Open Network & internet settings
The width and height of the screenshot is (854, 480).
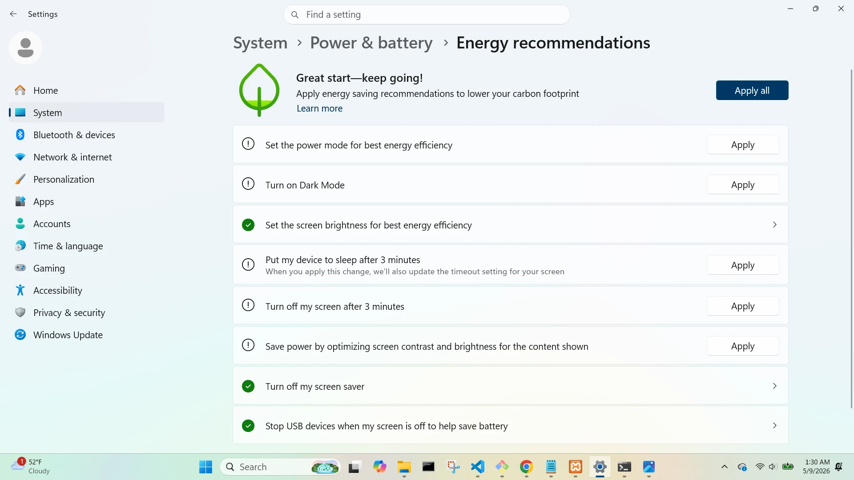86,157
